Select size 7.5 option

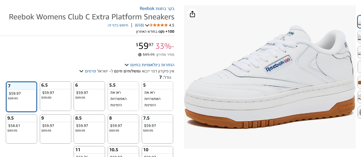pyautogui.click(x=157, y=129)
